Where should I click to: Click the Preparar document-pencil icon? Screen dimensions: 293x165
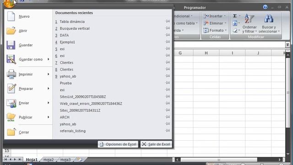(11, 88)
